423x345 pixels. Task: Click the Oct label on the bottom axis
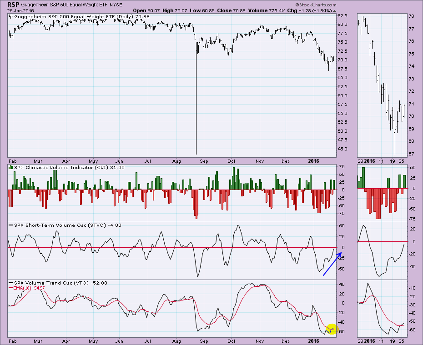[x=231, y=341]
